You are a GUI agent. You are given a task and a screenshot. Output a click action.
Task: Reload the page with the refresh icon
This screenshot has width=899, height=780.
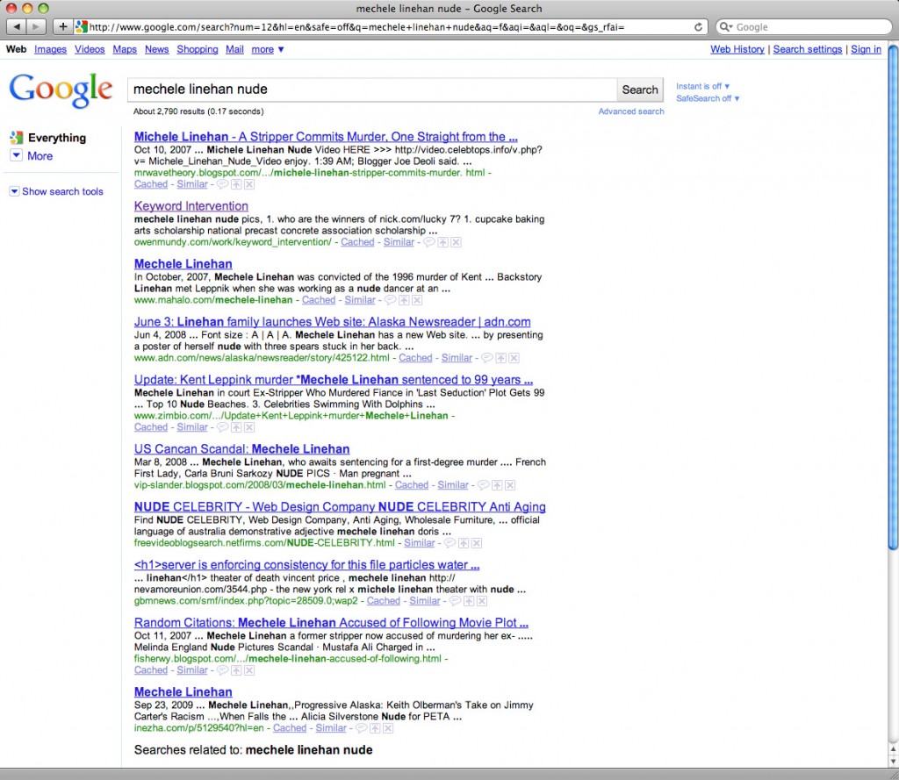pyautogui.click(x=698, y=27)
